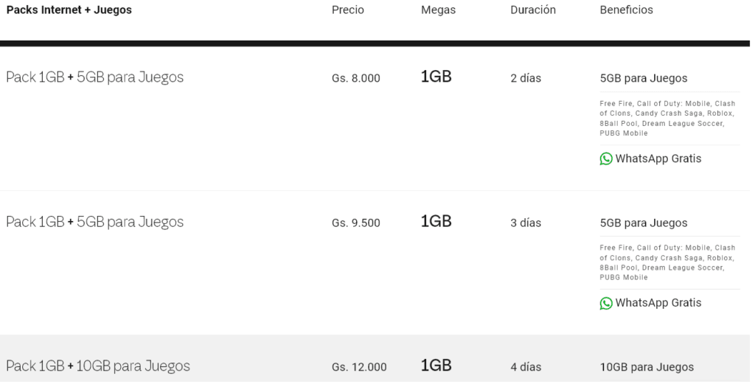The width and height of the screenshot is (755, 384).
Task: Open the Pack 1GB + 5GB priced Gs. 9.500
Action: tap(95, 222)
